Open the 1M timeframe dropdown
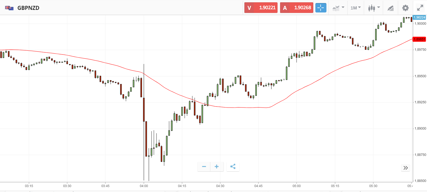427x192 pixels. (355, 8)
